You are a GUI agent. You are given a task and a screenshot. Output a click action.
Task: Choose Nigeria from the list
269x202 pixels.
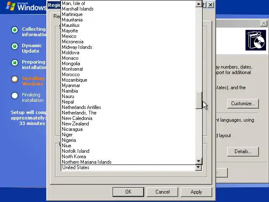[x=128, y=140]
